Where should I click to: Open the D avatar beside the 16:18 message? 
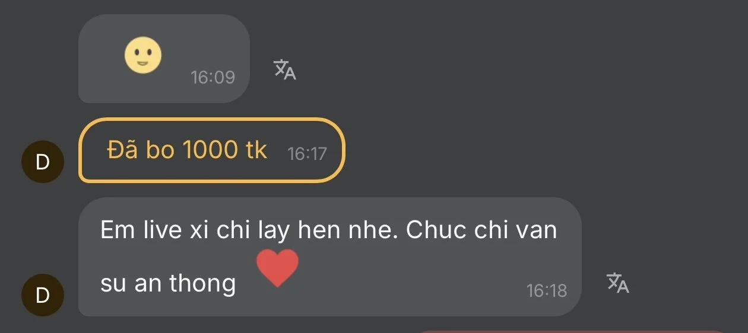(42, 294)
